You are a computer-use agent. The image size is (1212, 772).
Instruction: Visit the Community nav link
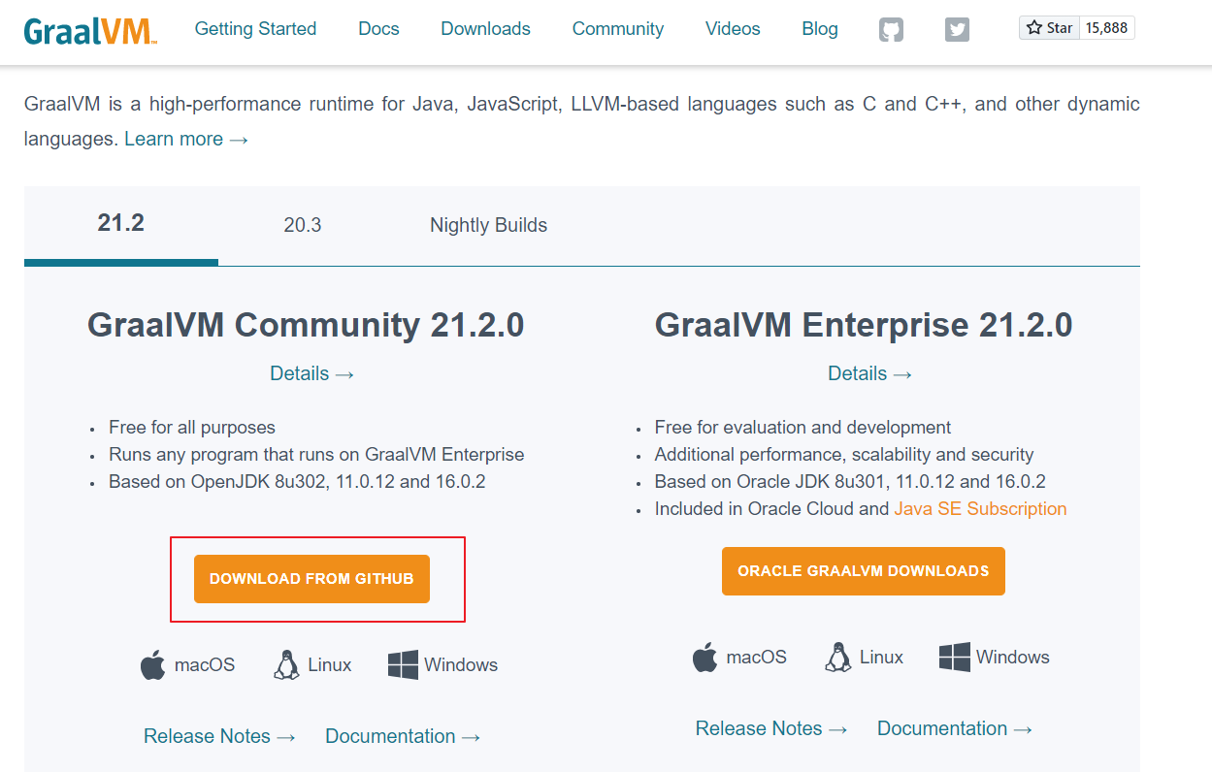pyautogui.click(x=618, y=29)
